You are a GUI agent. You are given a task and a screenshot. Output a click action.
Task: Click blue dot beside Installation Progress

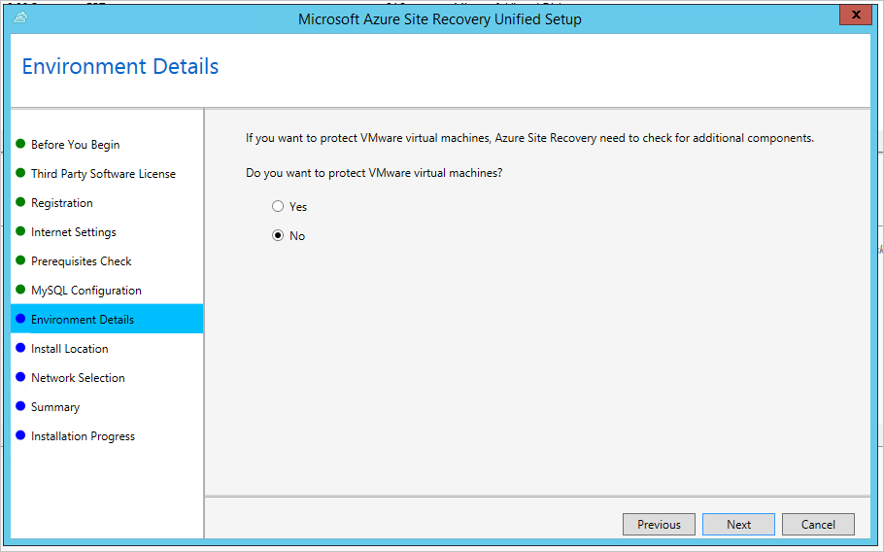(20, 434)
